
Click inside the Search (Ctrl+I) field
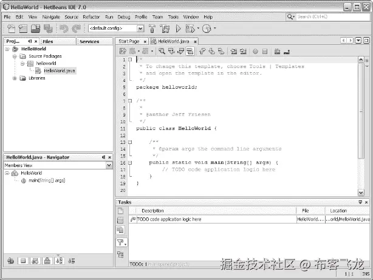tap(333, 16)
